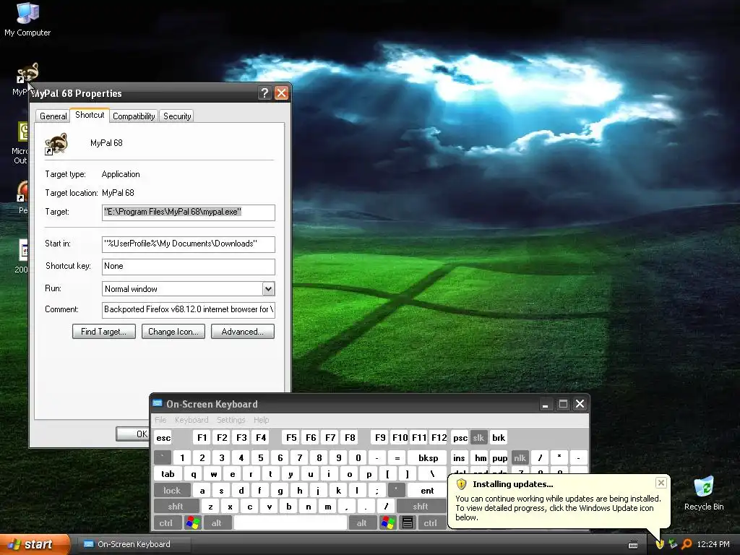Toggle the left shft key
Screen dimensions: 740x555
click(175, 507)
